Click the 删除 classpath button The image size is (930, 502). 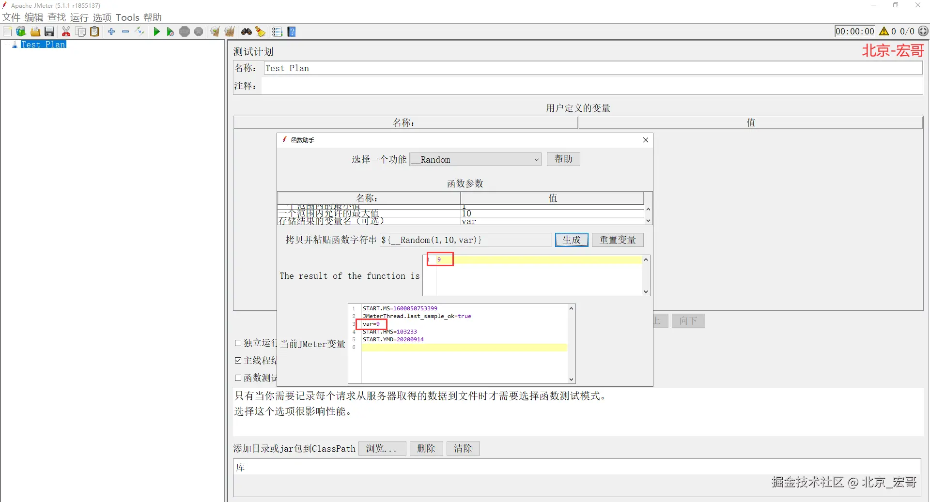point(426,449)
